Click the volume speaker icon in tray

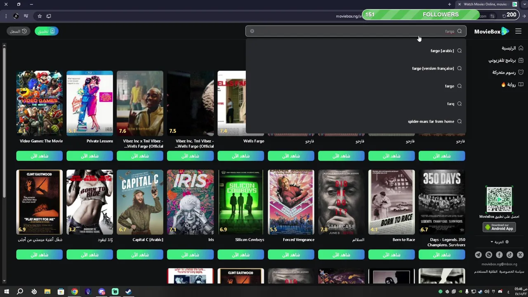pos(487,292)
